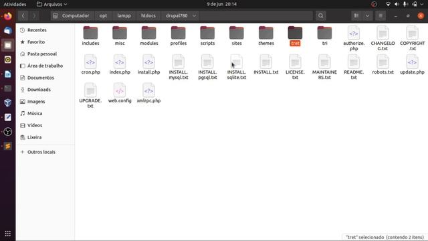428x241 pixels.
Task: Select the scripts folder
Action: click(207, 35)
